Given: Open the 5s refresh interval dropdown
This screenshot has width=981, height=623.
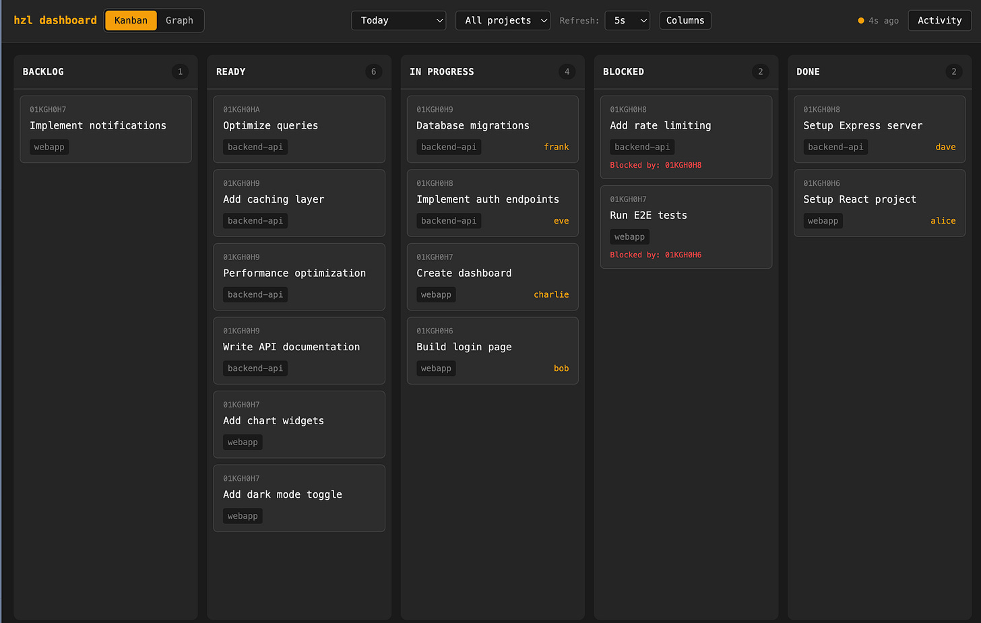Looking at the screenshot, I should point(627,20).
